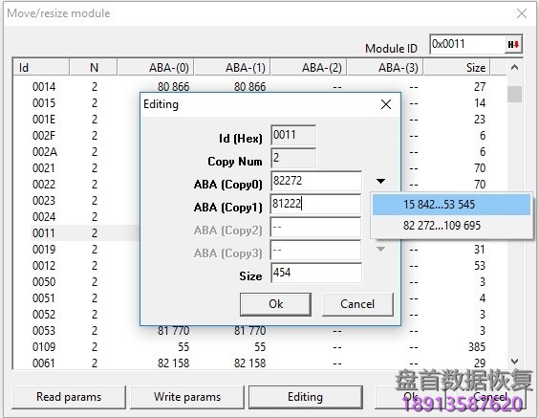The width and height of the screenshot is (539, 418).
Task: Close the Move/resize module window
Action: [x=522, y=13]
